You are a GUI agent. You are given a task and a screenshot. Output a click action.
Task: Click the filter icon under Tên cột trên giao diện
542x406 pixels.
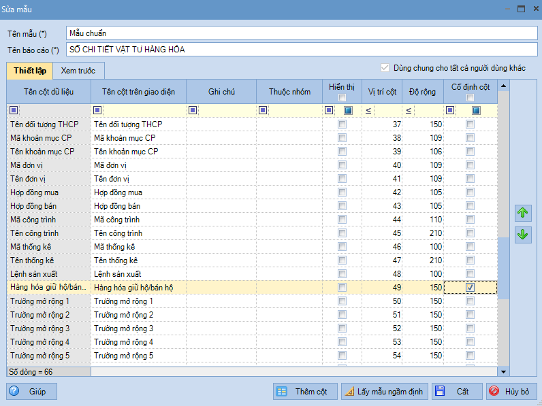click(97, 110)
